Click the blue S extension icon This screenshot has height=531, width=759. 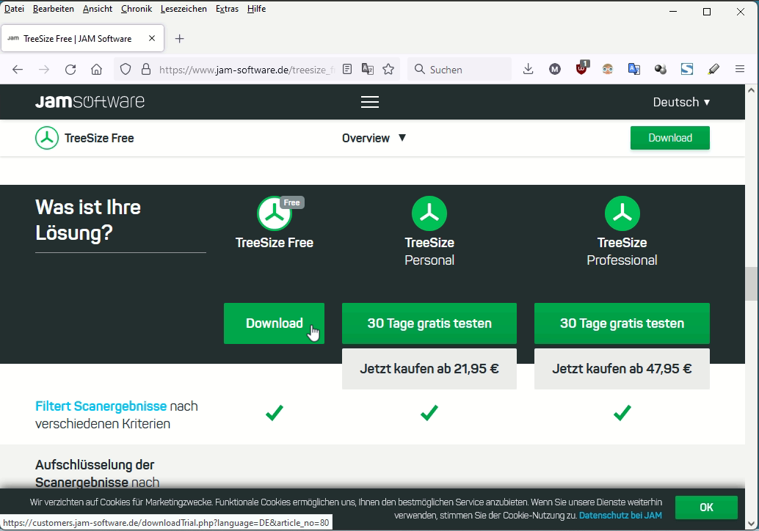[687, 69]
